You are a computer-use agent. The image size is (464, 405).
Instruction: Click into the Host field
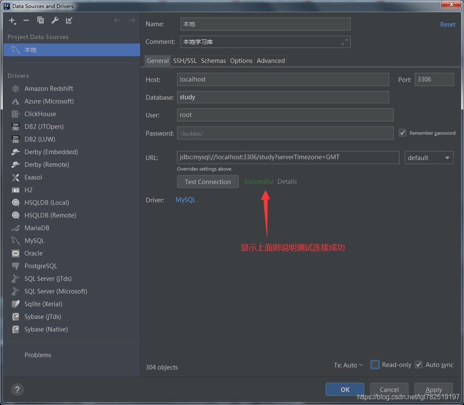(283, 79)
